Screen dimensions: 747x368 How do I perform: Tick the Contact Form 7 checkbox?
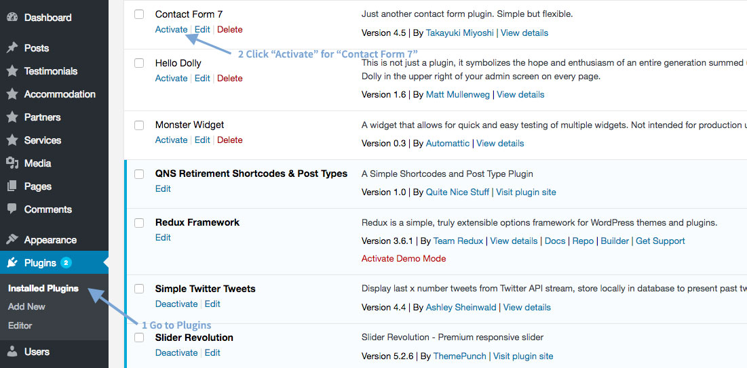pyautogui.click(x=139, y=14)
